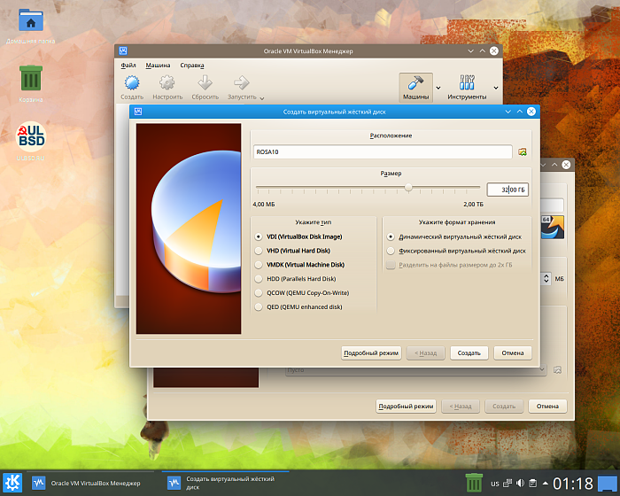Viewport: 620px width, 496px height.
Task: Open the Файл menu
Action: coord(128,66)
